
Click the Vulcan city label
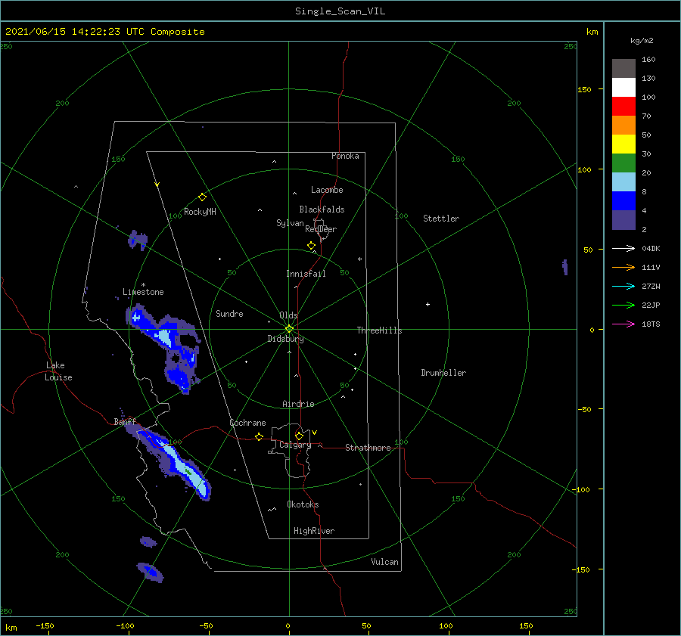384,562
